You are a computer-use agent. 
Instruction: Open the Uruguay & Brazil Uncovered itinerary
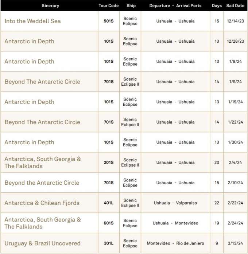click(42, 243)
